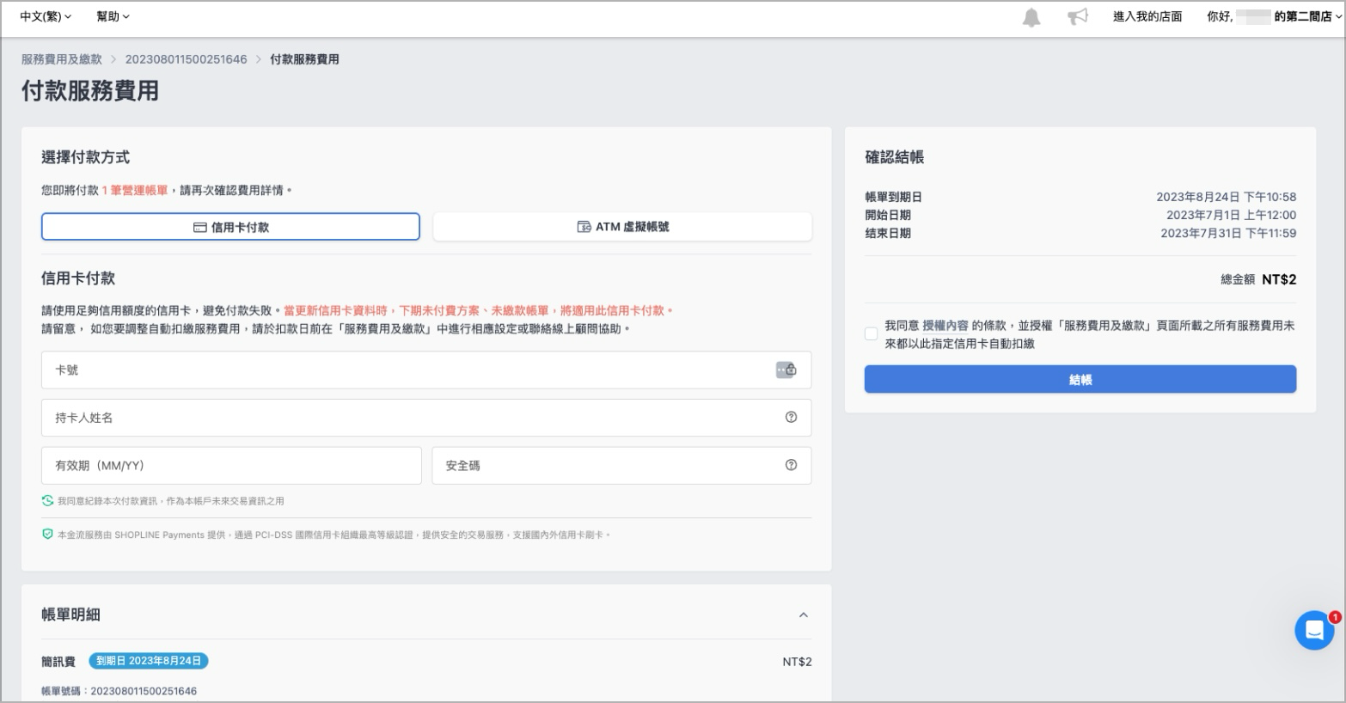The height and width of the screenshot is (703, 1346).
Task: Go to the 服務費用及繳款 breadcrumb
Action: coord(62,59)
